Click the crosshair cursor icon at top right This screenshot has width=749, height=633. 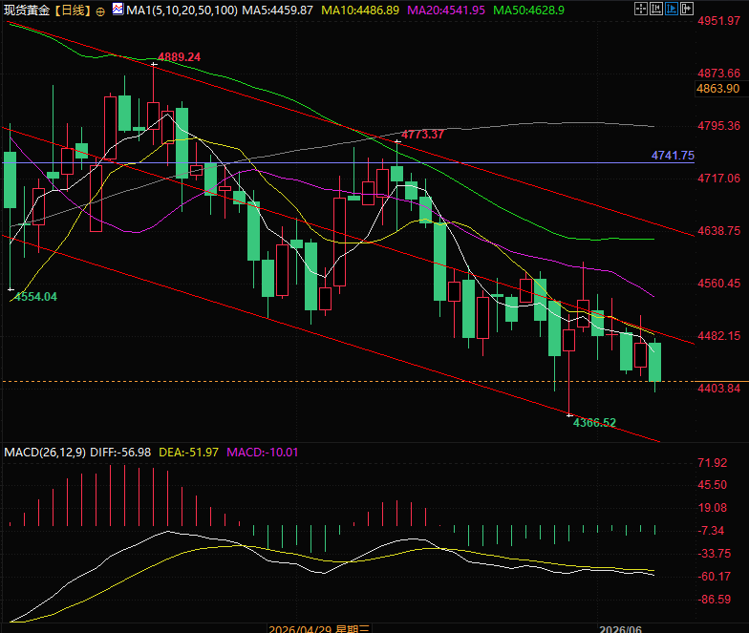click(x=640, y=9)
